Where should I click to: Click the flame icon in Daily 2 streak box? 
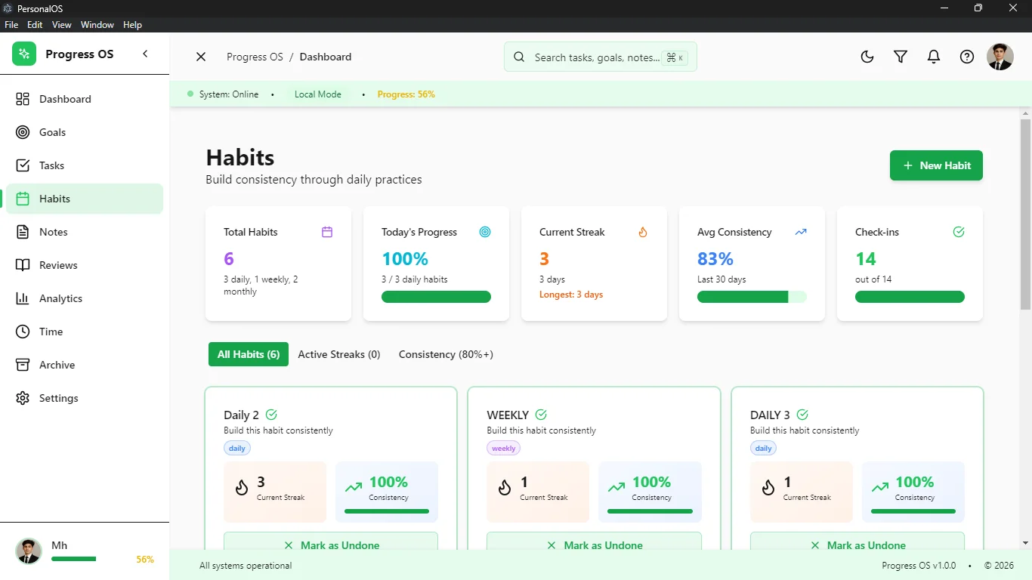coord(242,488)
